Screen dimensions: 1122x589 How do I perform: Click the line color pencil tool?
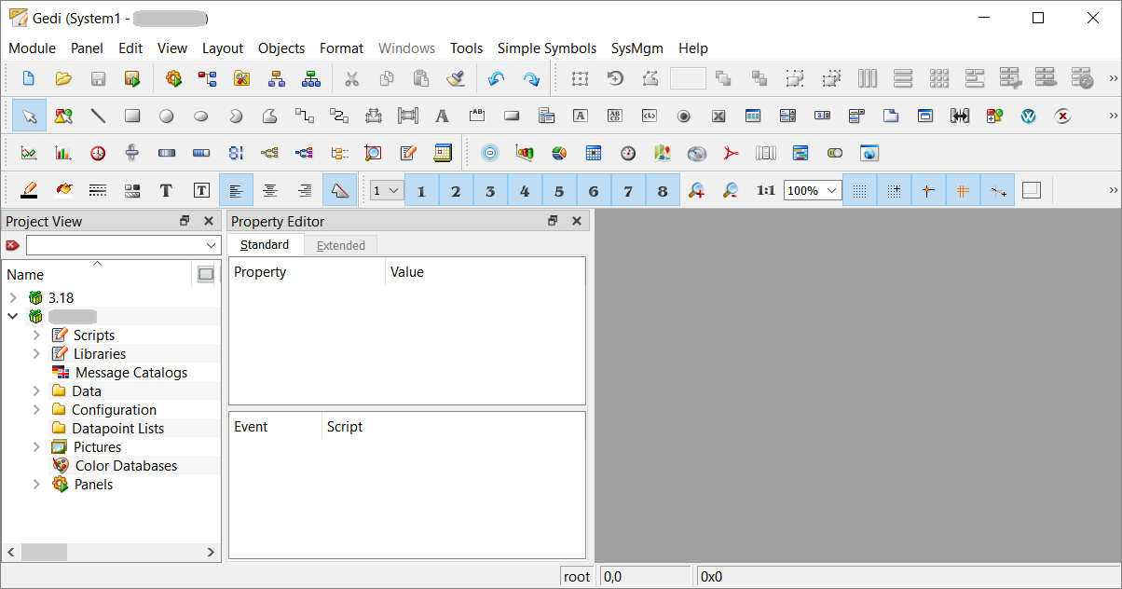coord(29,190)
